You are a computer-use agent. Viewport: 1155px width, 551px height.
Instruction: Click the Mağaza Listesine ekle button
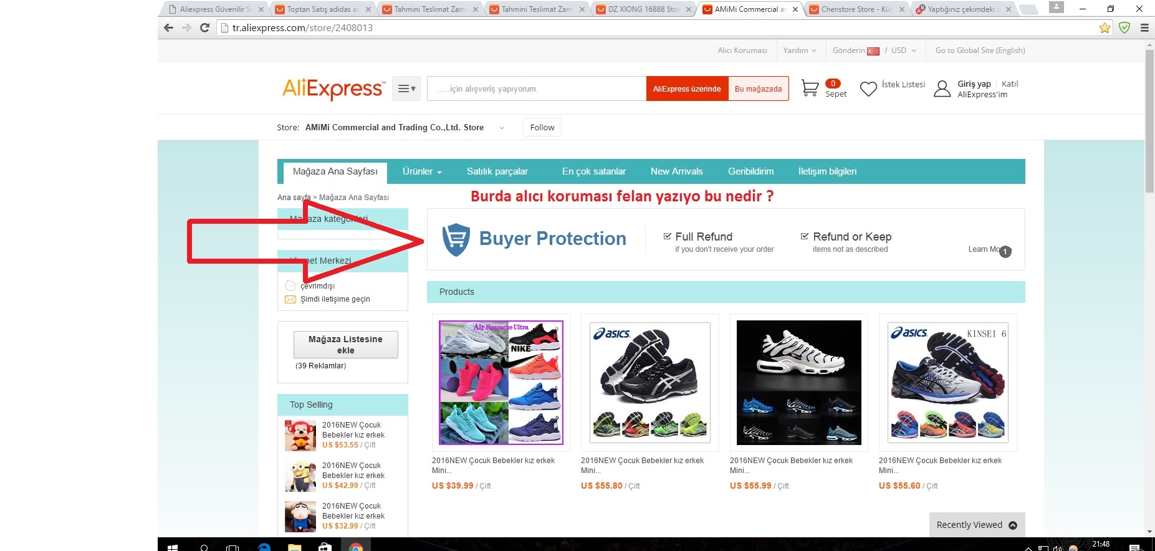pos(345,345)
